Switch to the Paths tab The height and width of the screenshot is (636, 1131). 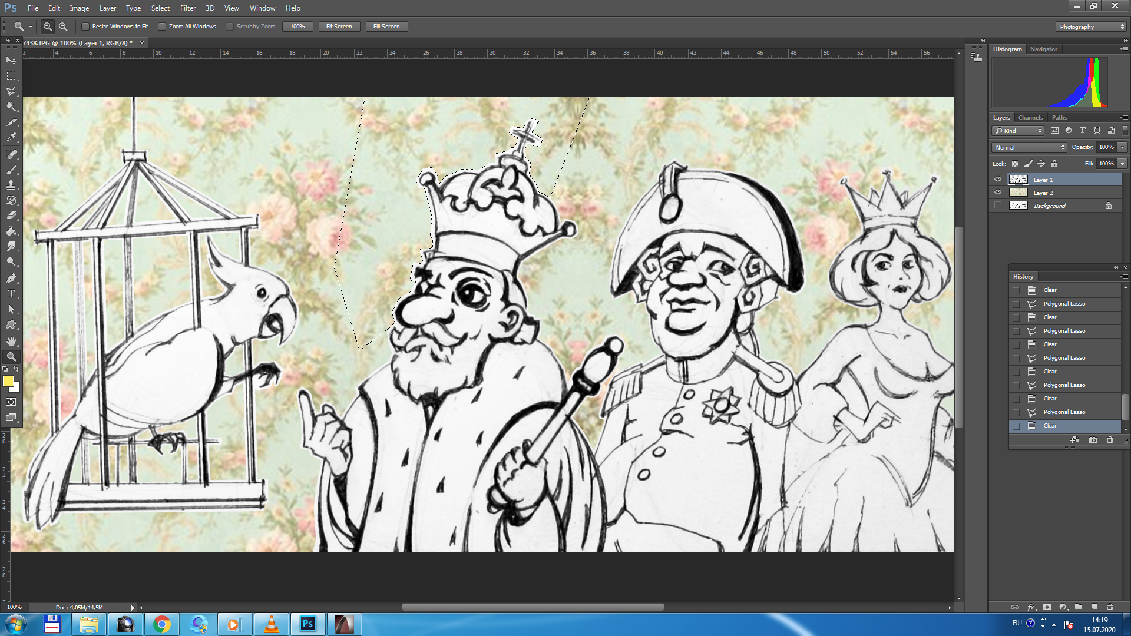click(1059, 118)
